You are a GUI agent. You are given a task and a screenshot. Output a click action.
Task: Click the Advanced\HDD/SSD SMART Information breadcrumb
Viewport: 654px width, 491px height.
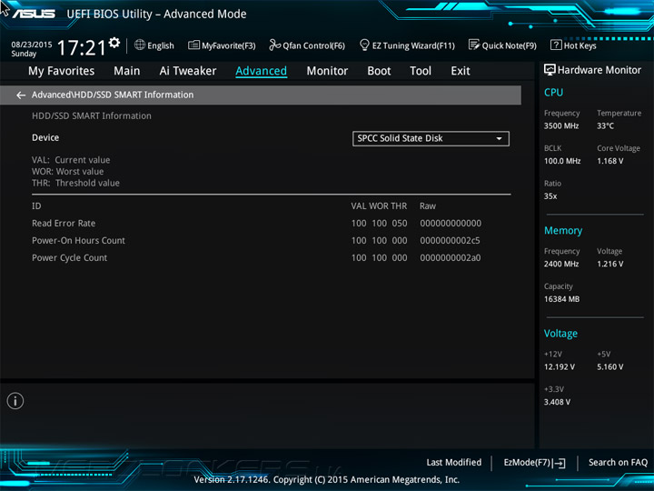[x=113, y=95]
